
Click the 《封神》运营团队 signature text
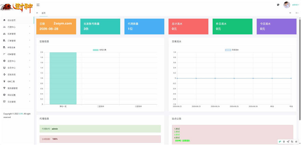click(x=182, y=141)
